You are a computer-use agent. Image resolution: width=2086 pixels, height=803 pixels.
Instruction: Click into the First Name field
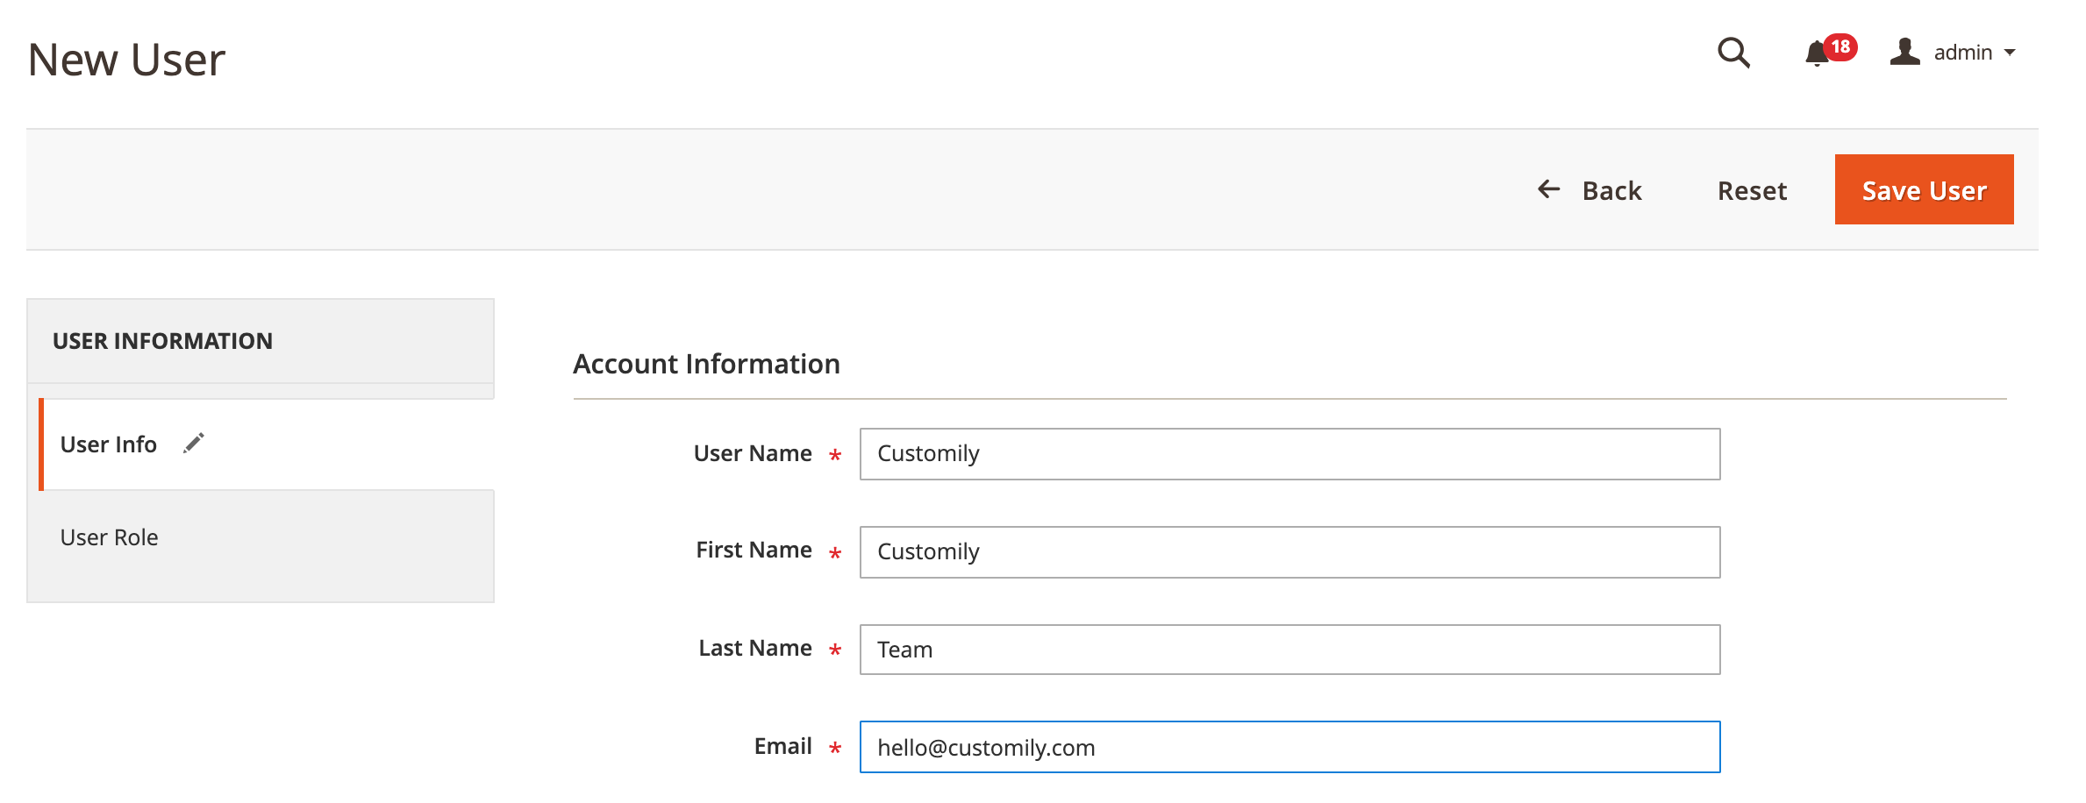(1289, 552)
